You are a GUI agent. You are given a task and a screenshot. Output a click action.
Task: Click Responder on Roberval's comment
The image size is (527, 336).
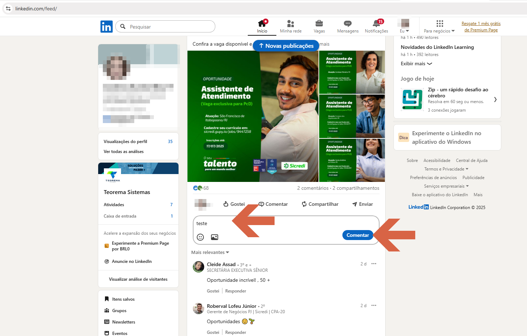[236, 332]
